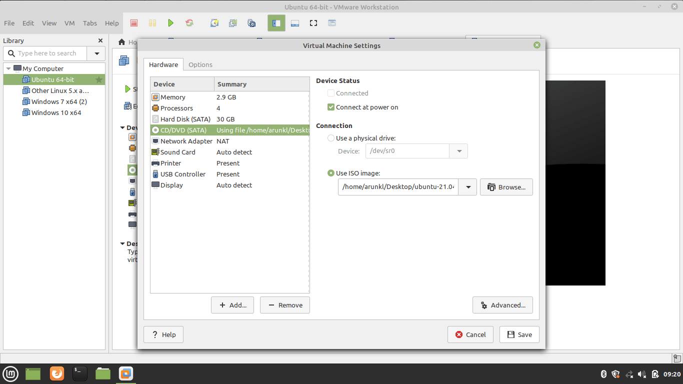Select the Use ISO image radio
Viewport: 683px width, 384px height.
331,173
